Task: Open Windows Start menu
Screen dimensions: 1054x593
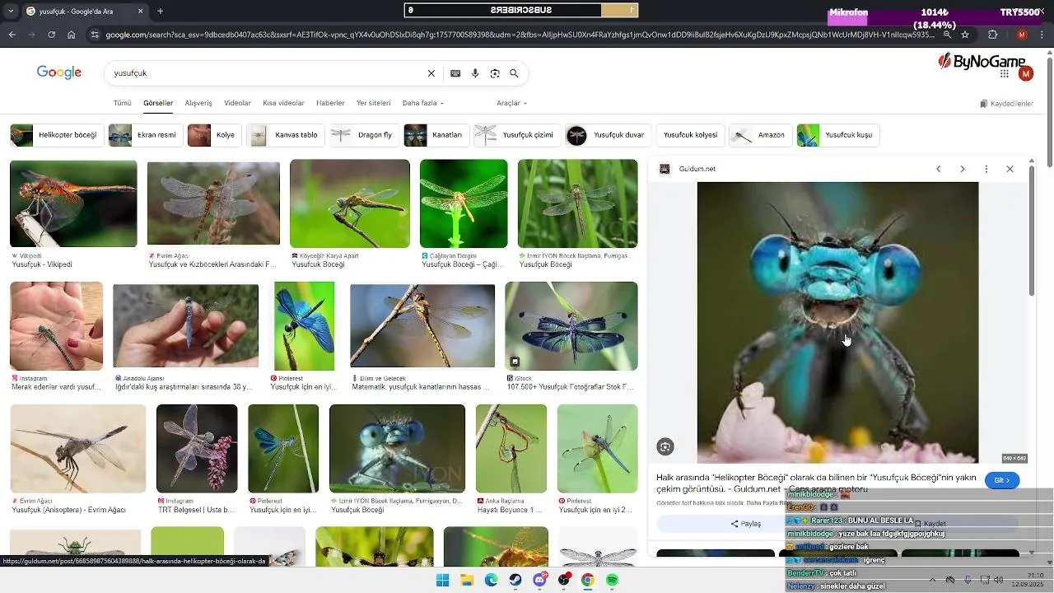Action: click(442, 580)
